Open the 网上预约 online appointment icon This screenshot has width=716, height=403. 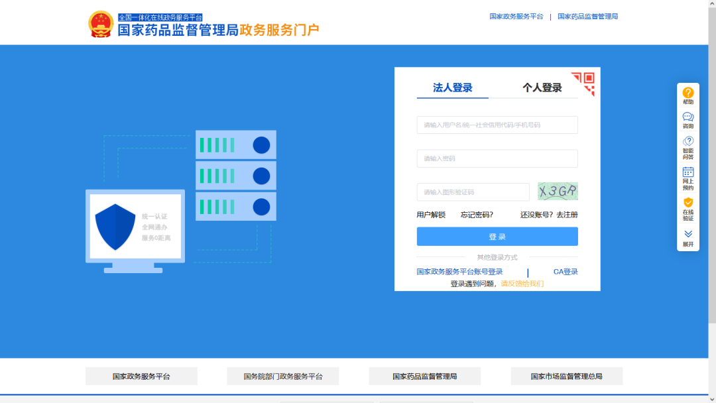click(688, 178)
